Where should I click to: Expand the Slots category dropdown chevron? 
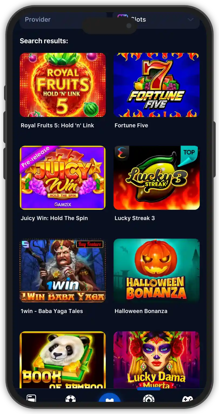point(191,19)
